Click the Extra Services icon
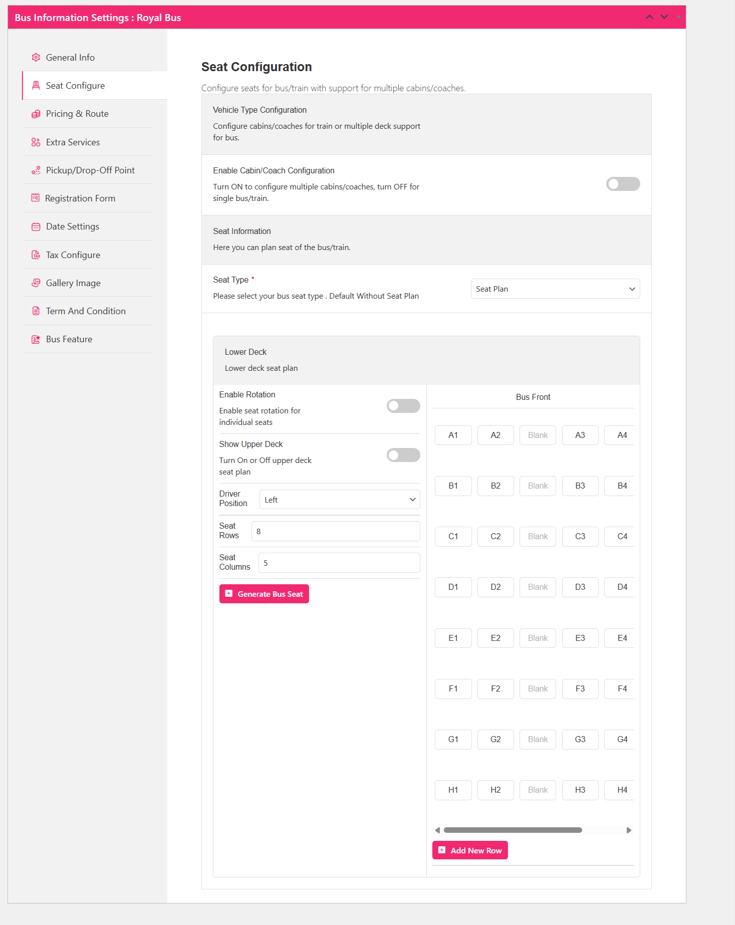This screenshot has width=735, height=925. coord(36,142)
